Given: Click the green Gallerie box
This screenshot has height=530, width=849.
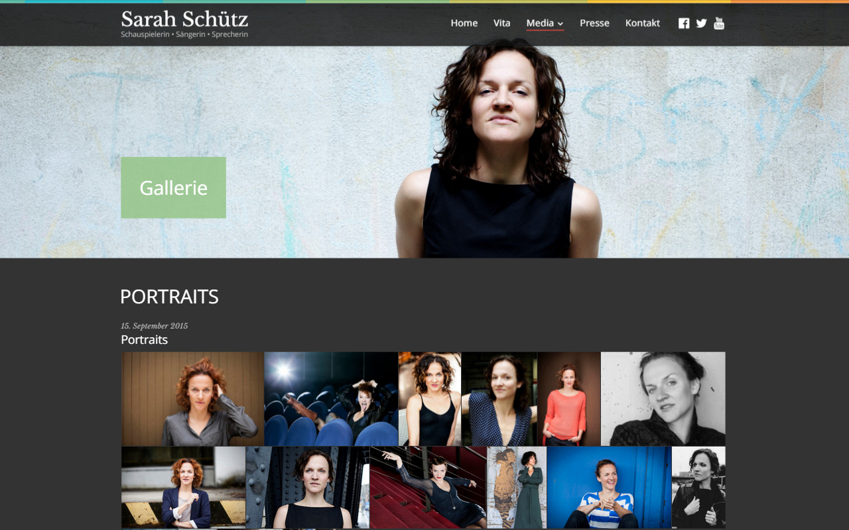Looking at the screenshot, I should pos(173,187).
